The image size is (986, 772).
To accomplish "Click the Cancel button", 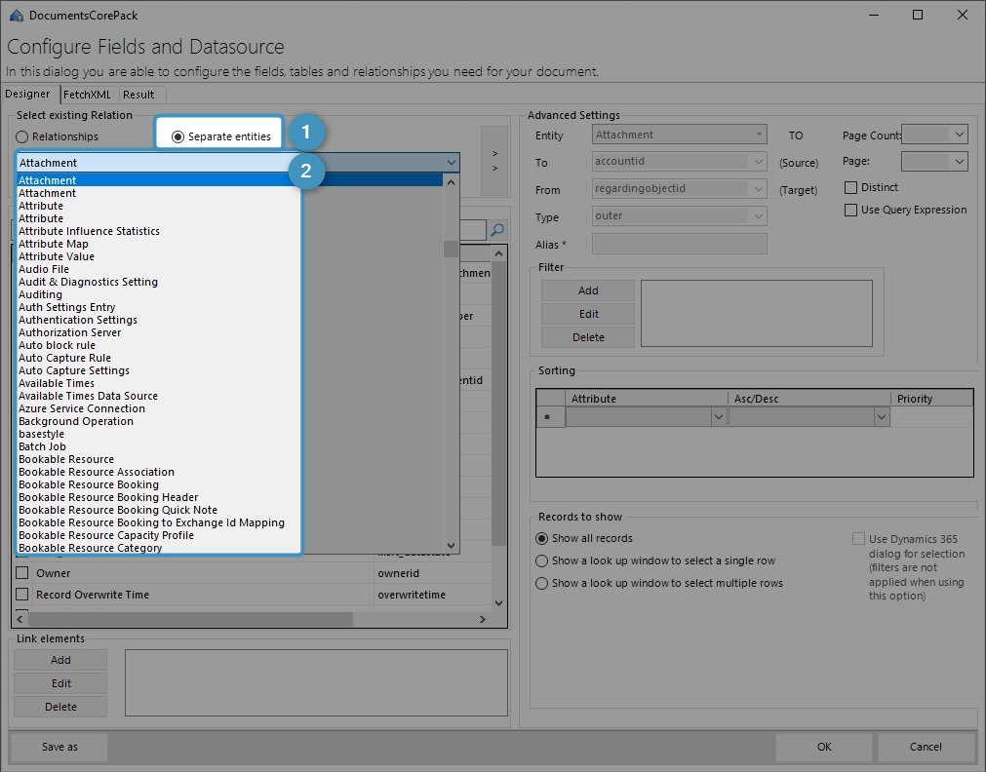I will coord(926,747).
